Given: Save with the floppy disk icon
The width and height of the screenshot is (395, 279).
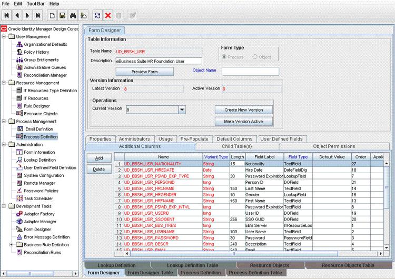Looking at the screenshot, I should 63,15.
